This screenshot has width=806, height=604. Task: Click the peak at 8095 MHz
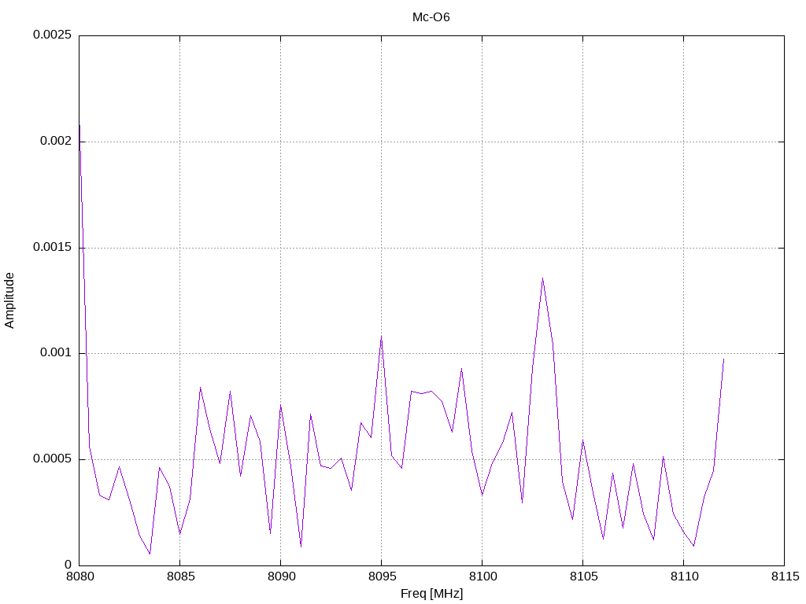click(x=382, y=337)
